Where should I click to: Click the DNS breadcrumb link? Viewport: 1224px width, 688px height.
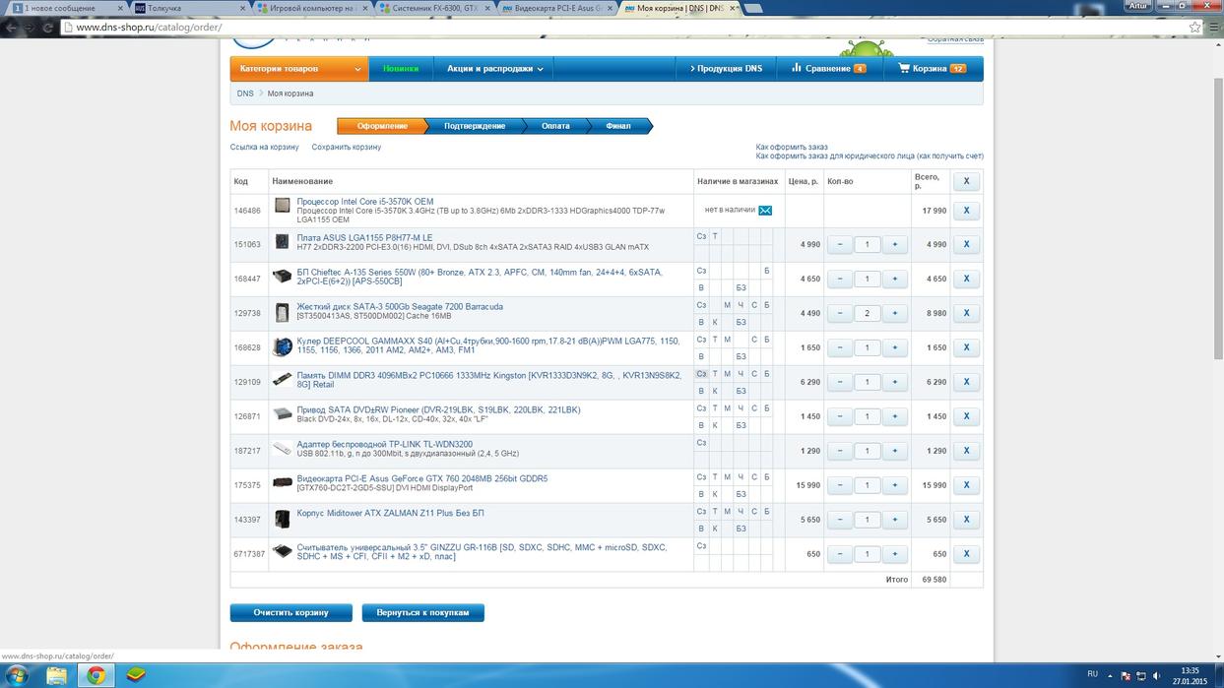coord(245,94)
